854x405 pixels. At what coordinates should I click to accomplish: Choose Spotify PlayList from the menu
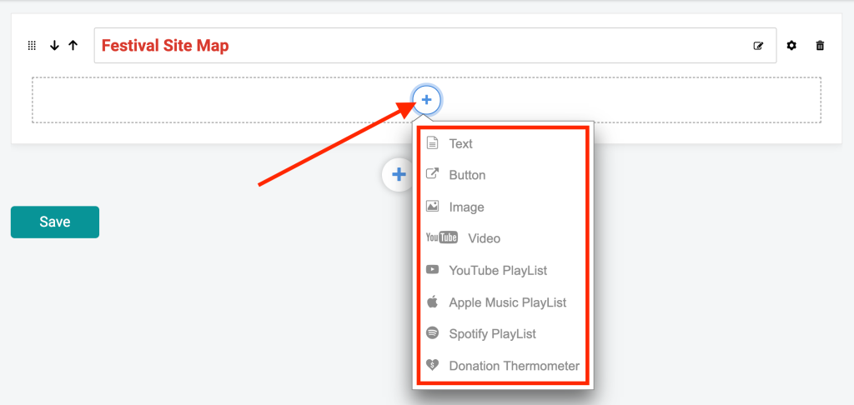503,333
